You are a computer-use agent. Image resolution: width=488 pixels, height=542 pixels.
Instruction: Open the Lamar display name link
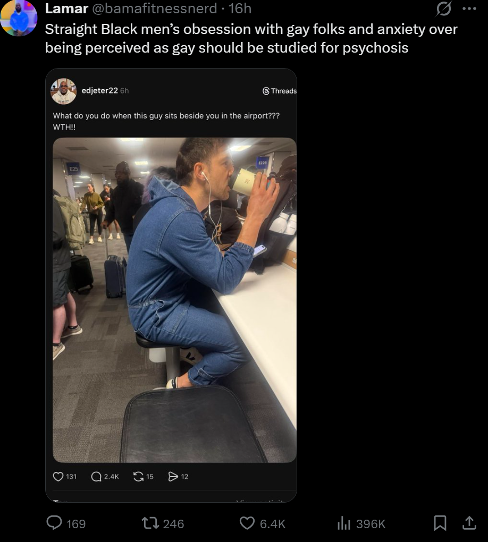66,9
